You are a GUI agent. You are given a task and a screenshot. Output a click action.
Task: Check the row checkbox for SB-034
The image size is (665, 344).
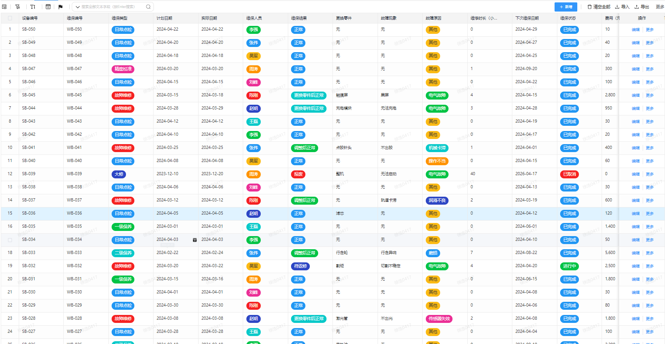(10, 240)
